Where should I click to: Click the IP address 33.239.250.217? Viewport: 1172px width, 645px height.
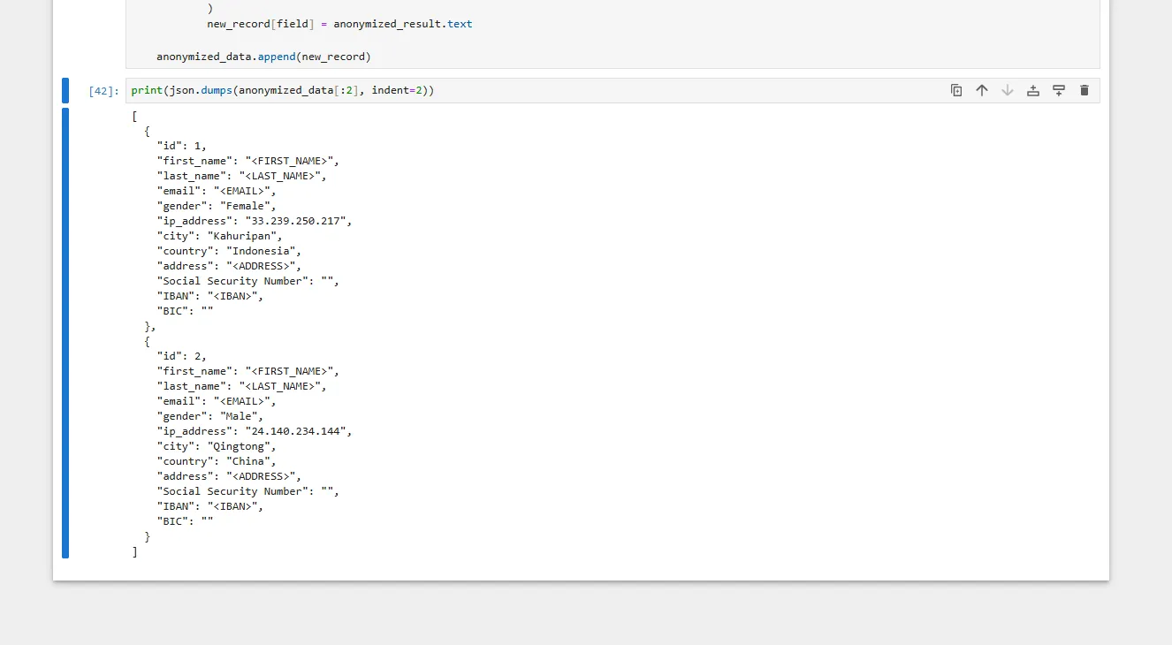(299, 221)
